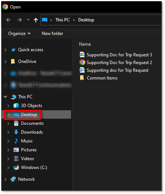Open the Organize dropdown menu
The width and height of the screenshot is (165, 194).
click(19, 33)
